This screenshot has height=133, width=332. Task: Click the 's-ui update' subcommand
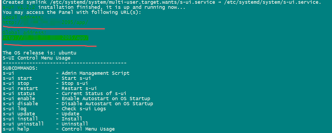point(19,114)
